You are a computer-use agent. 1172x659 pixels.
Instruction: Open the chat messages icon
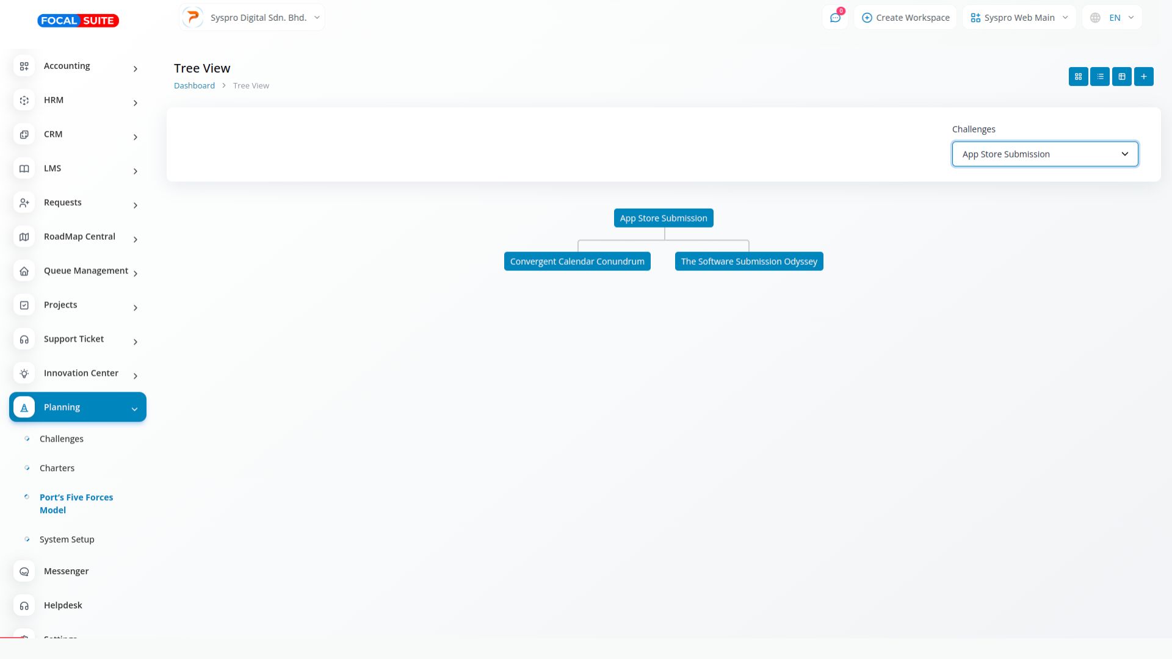[x=835, y=18]
